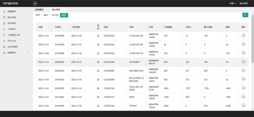The image size is (254, 117).
Task: Click download arrow for work order 24144844
Action: point(244,105)
